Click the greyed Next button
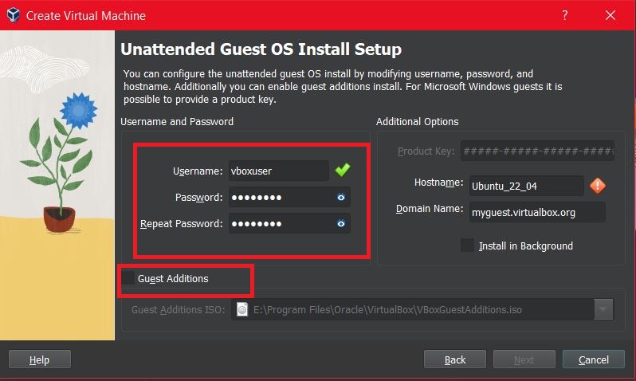 (524, 359)
